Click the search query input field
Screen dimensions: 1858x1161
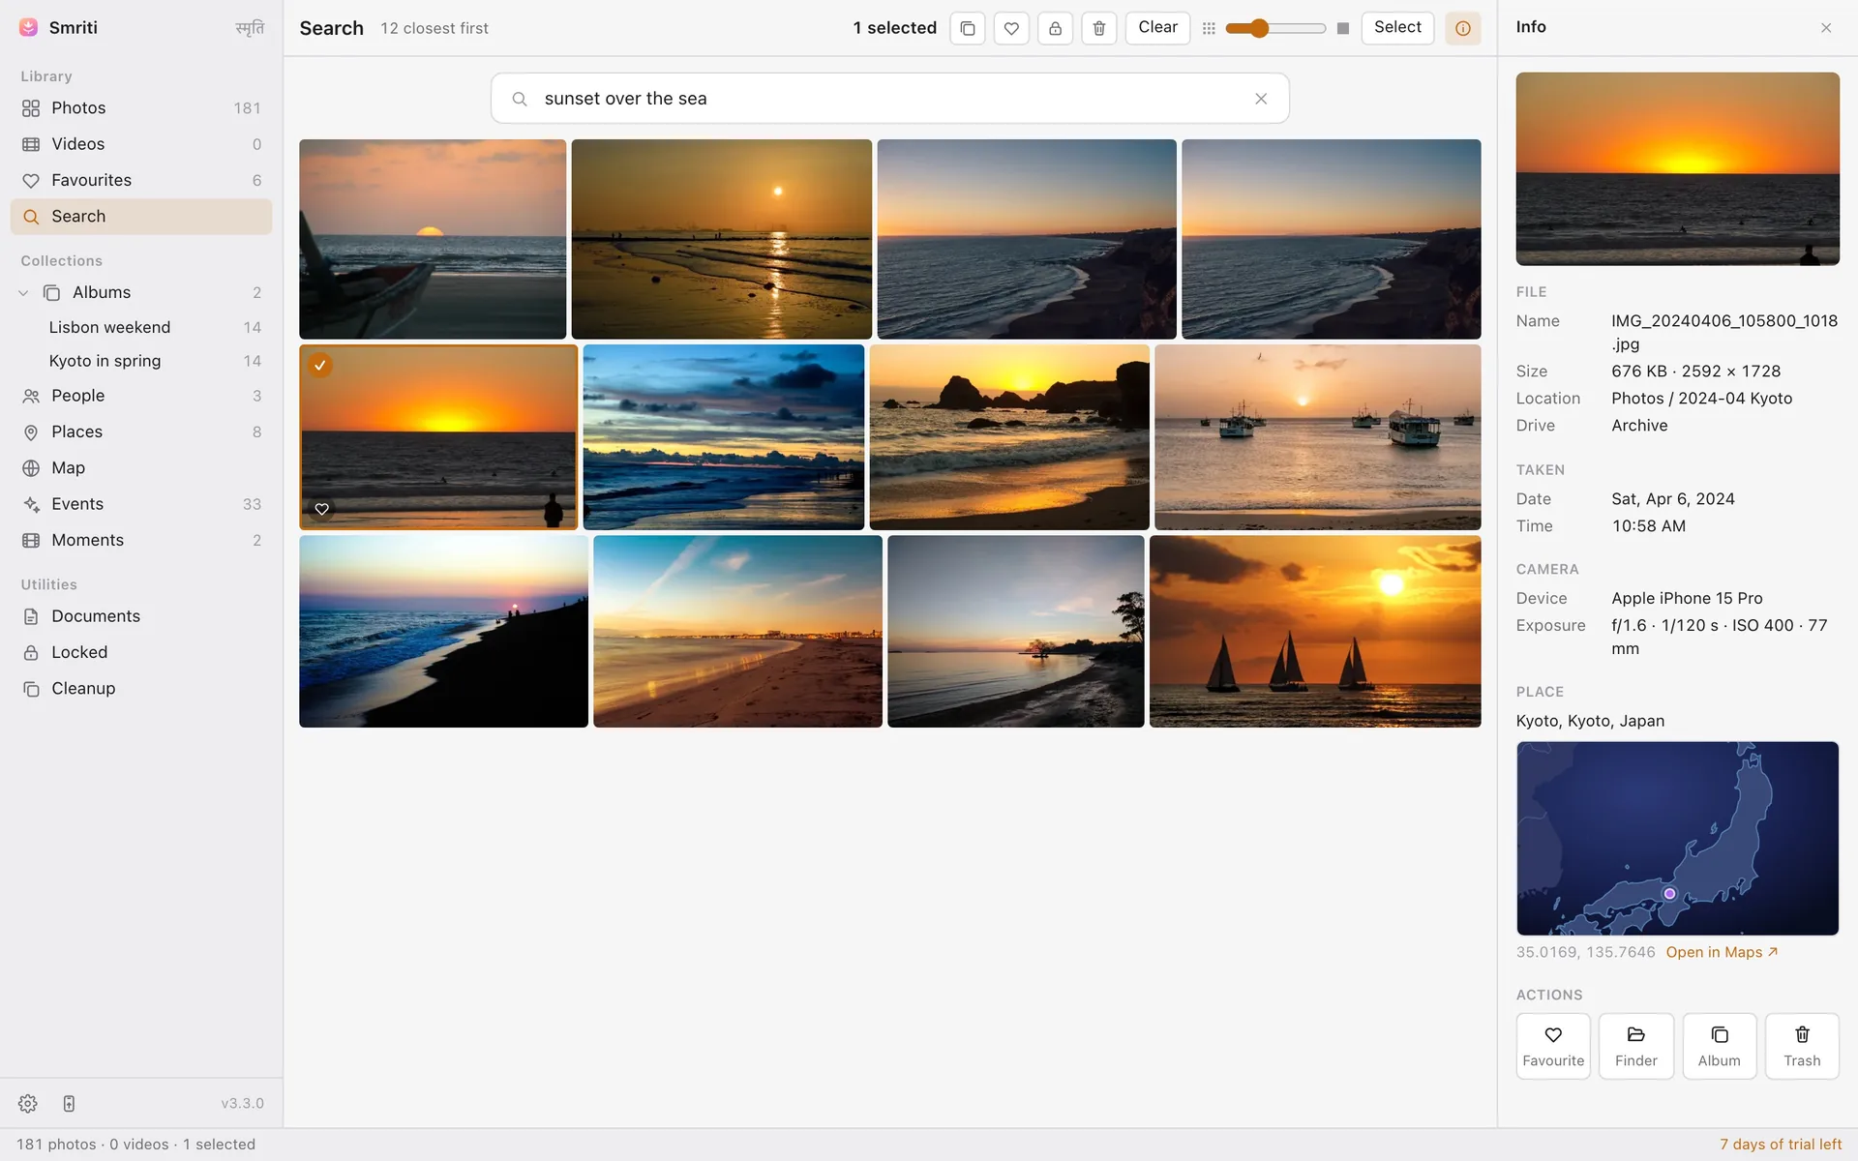tap(890, 99)
